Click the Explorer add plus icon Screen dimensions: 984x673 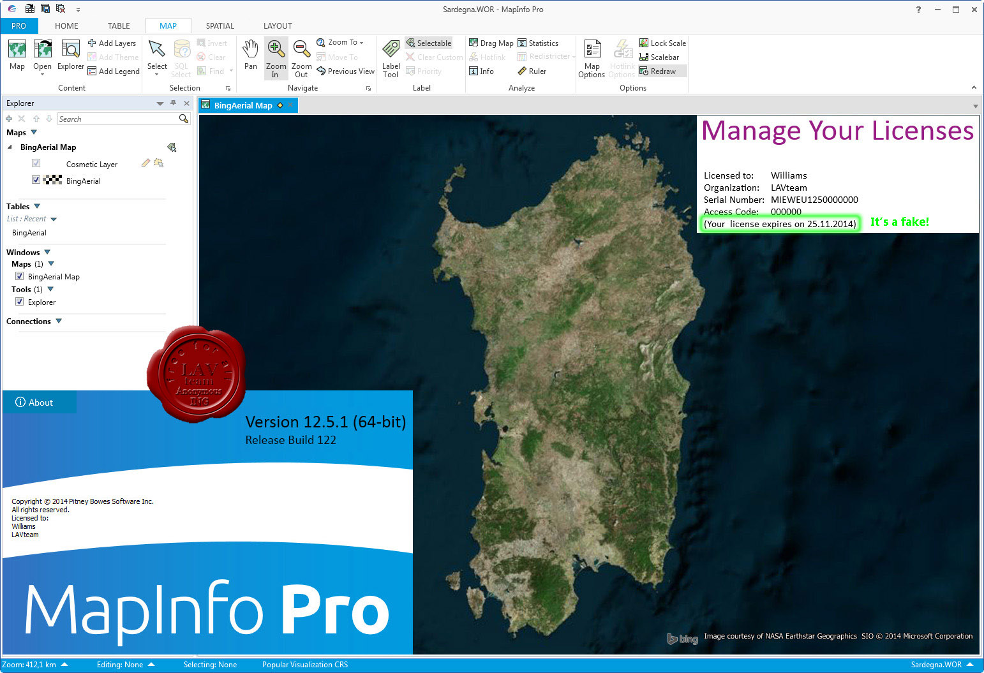9,119
